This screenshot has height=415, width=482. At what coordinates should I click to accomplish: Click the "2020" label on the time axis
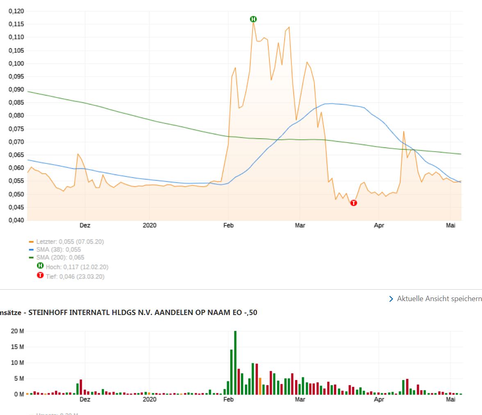click(x=150, y=225)
